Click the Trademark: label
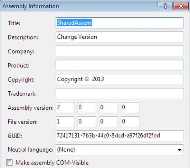Screen dimensions: 190x168 [22, 94]
